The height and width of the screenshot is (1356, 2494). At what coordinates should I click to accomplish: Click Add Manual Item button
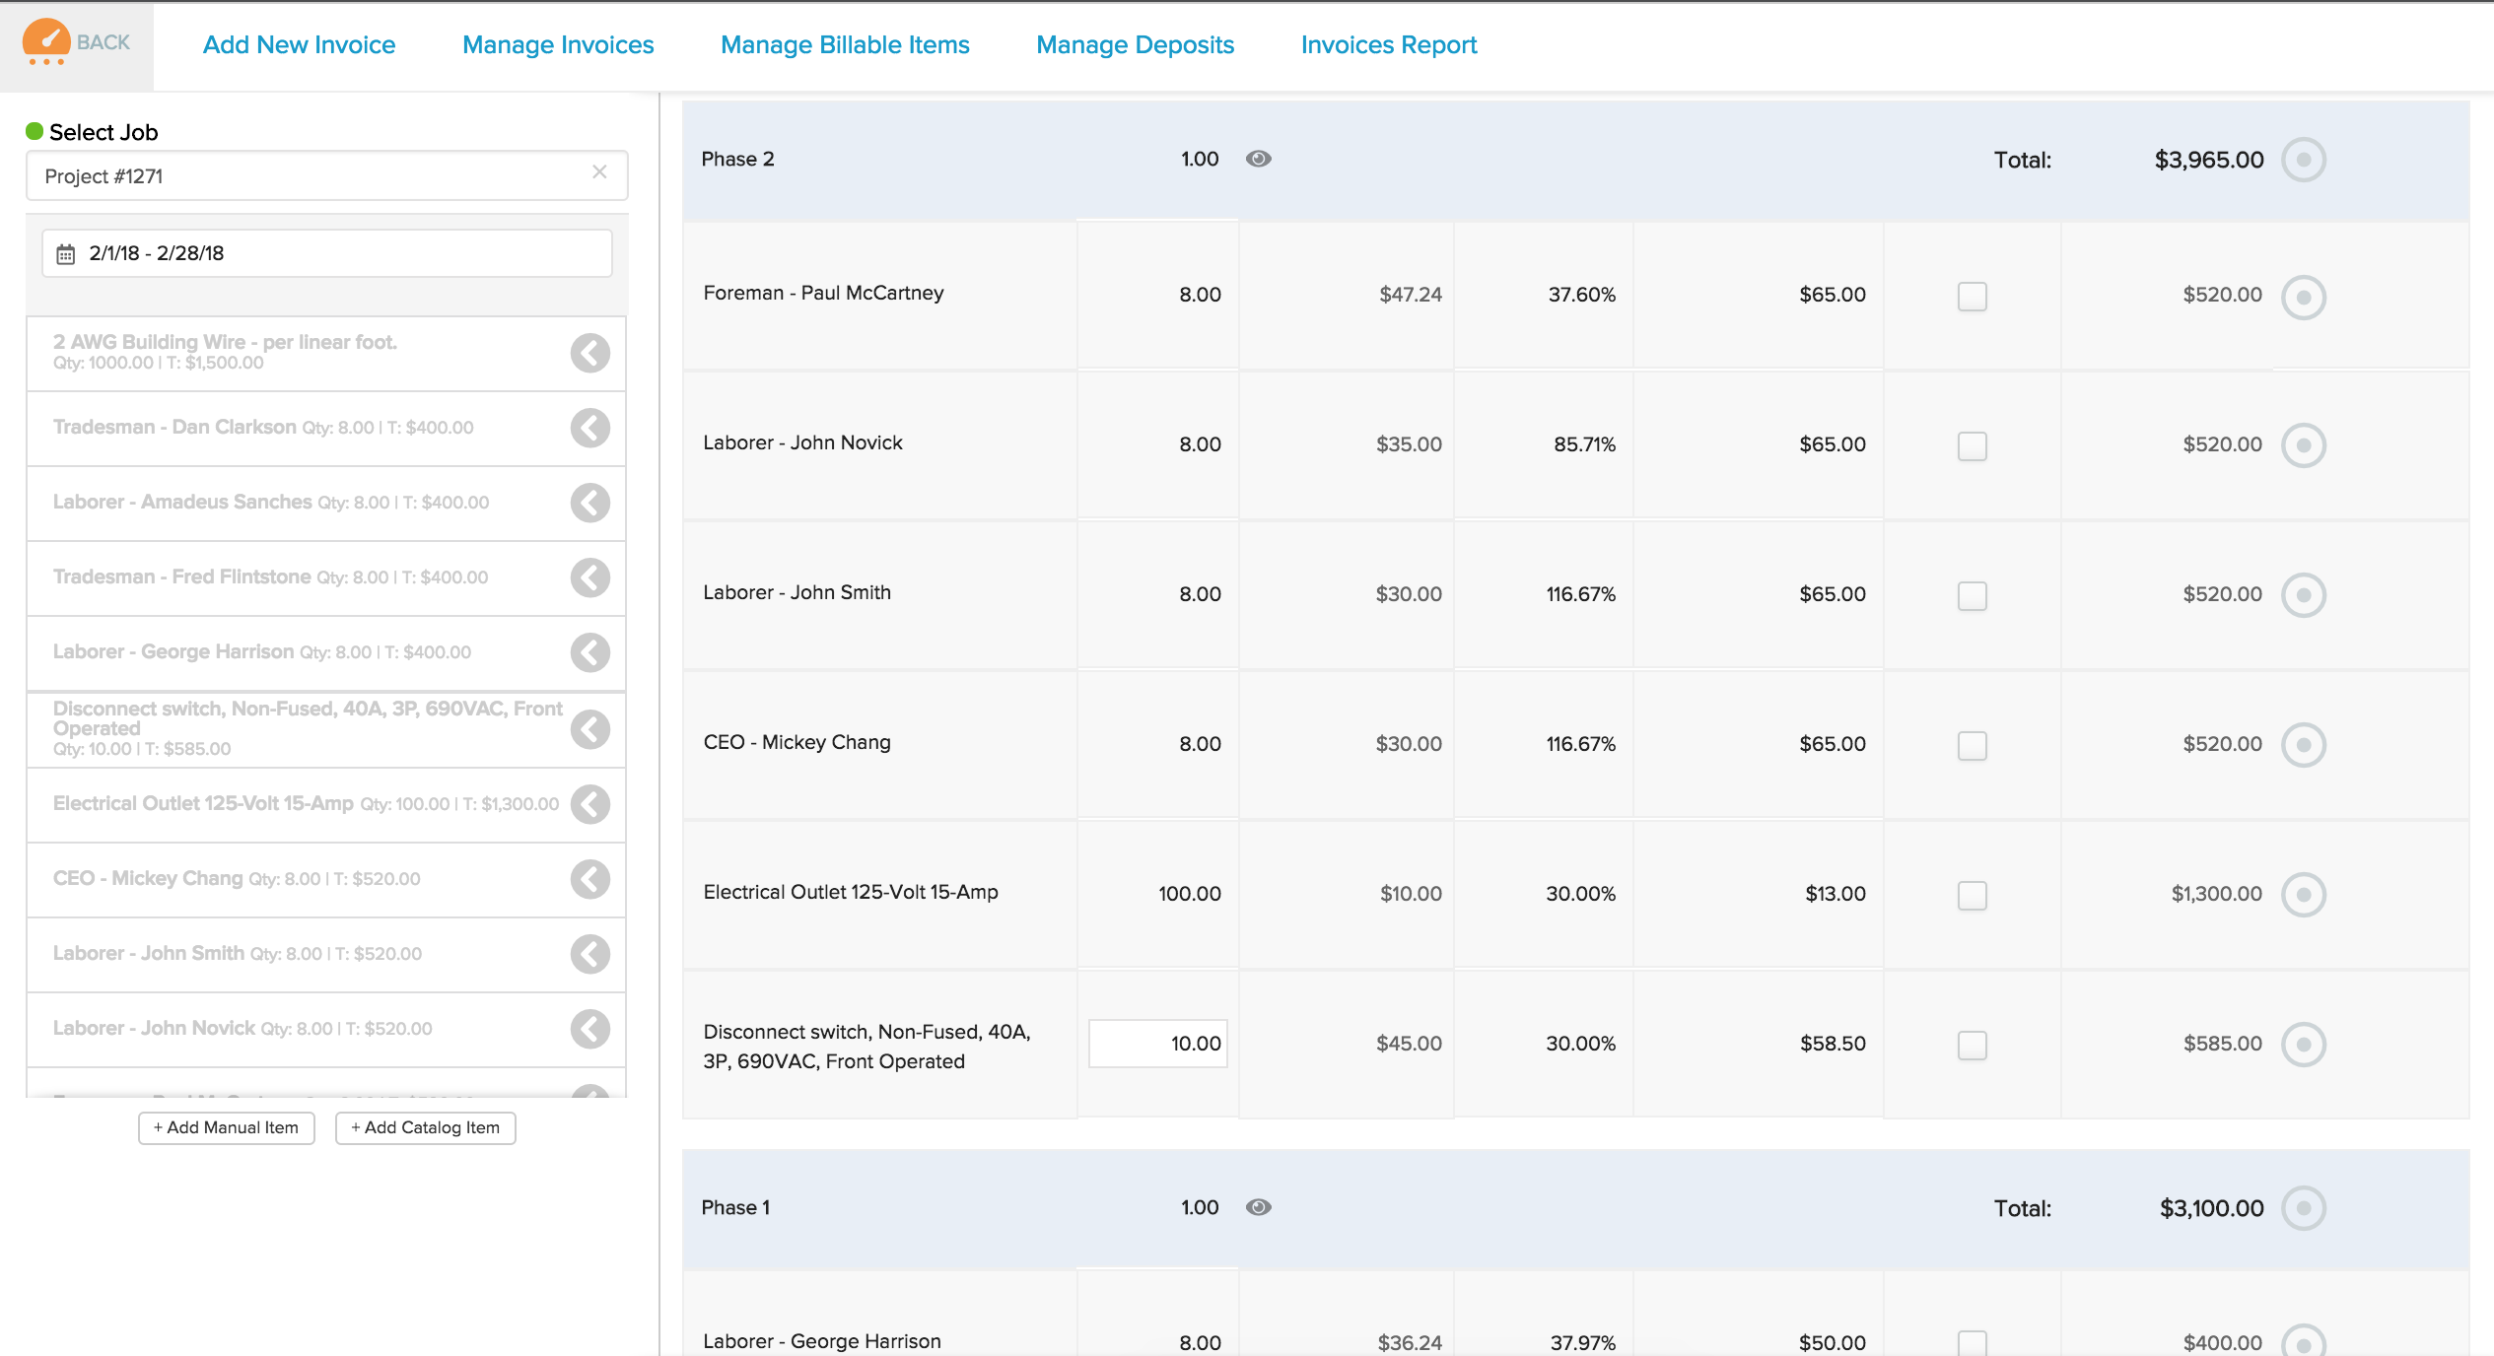227,1127
